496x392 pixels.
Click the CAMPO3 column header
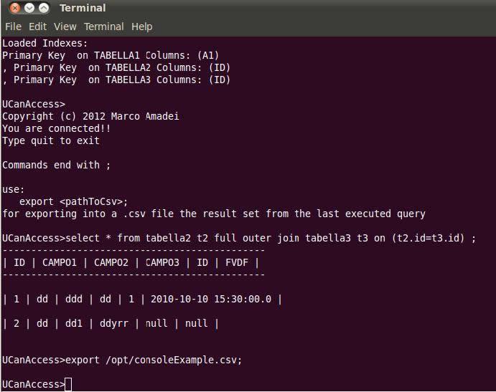coord(162,262)
